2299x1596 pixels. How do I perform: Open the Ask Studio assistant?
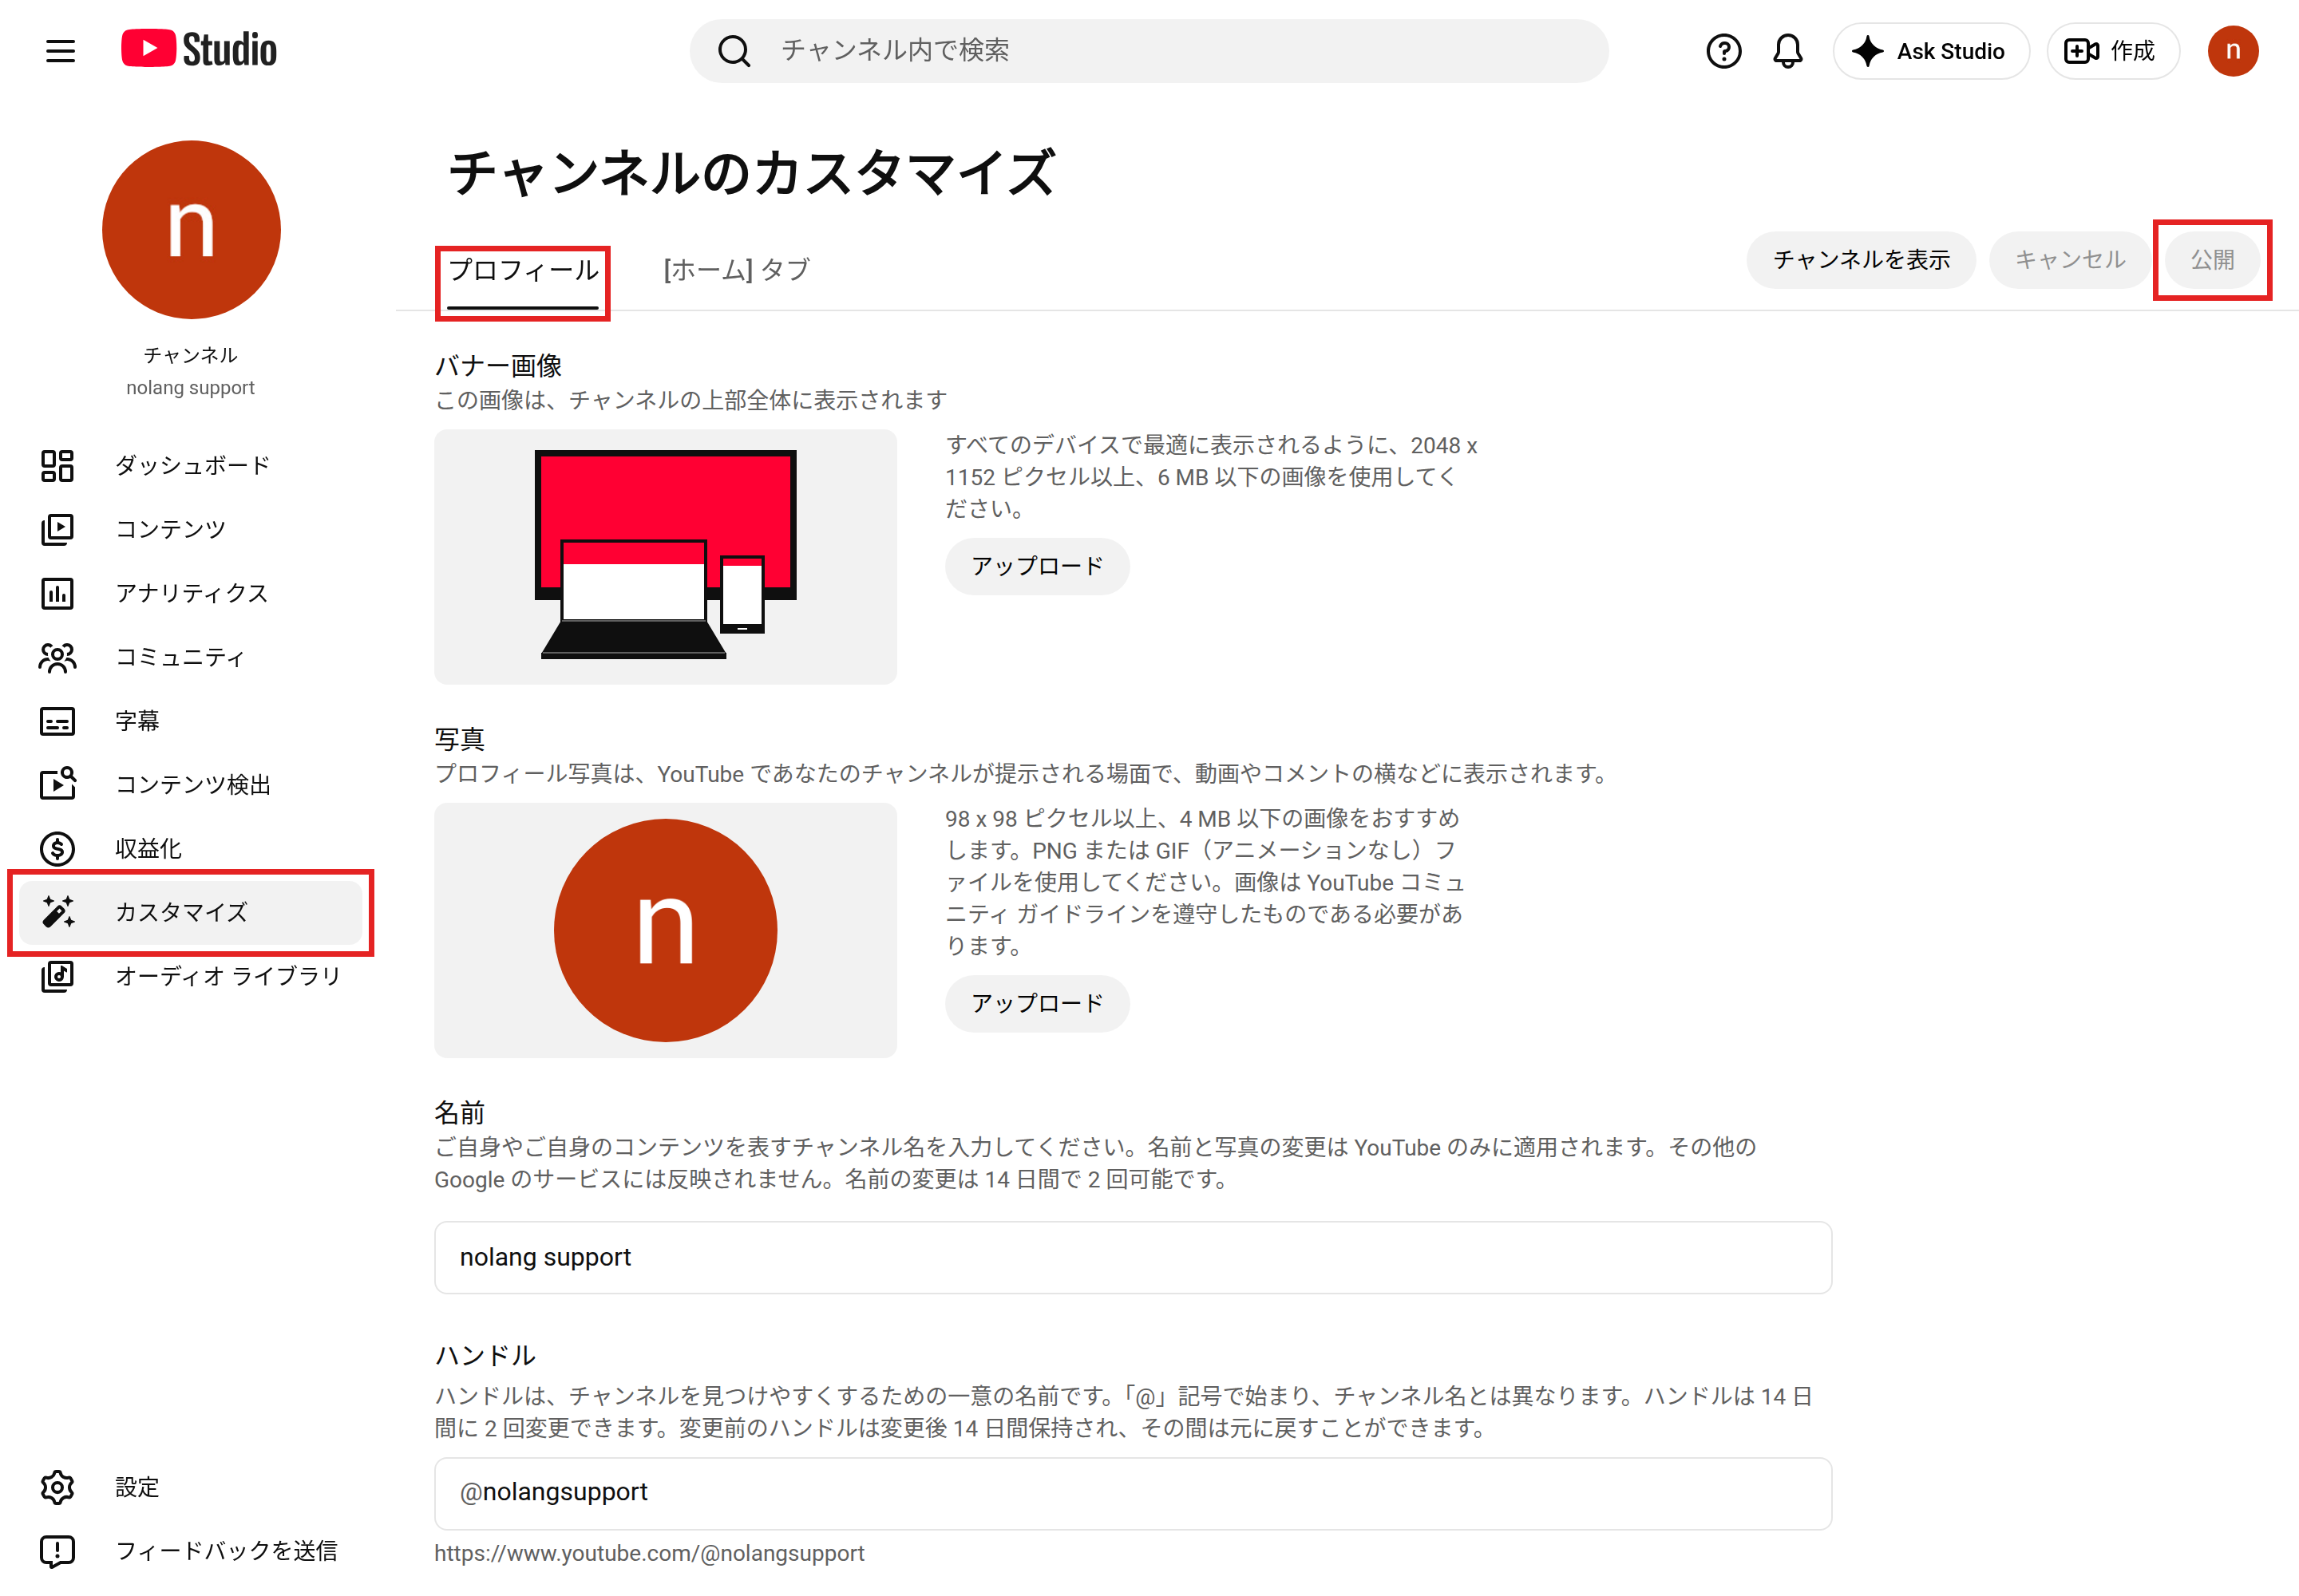[x=1931, y=51]
